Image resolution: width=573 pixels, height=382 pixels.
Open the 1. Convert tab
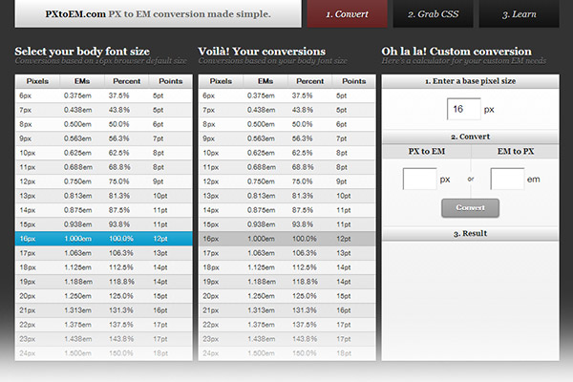point(348,14)
